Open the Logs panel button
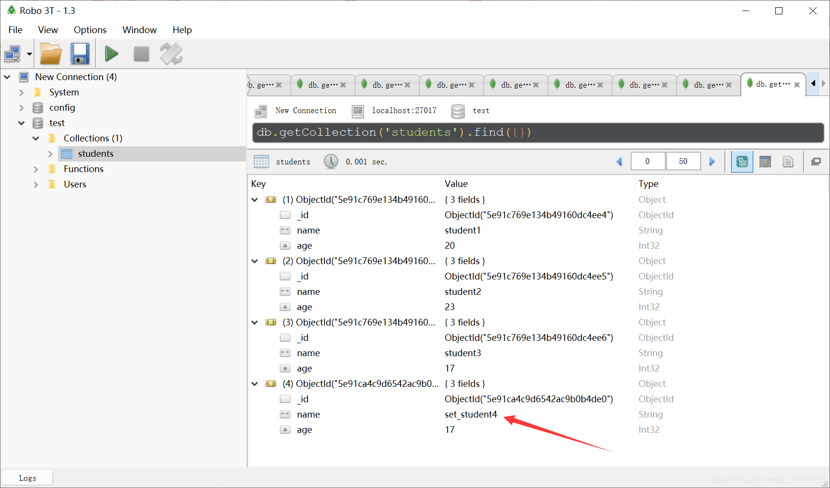 (27, 478)
